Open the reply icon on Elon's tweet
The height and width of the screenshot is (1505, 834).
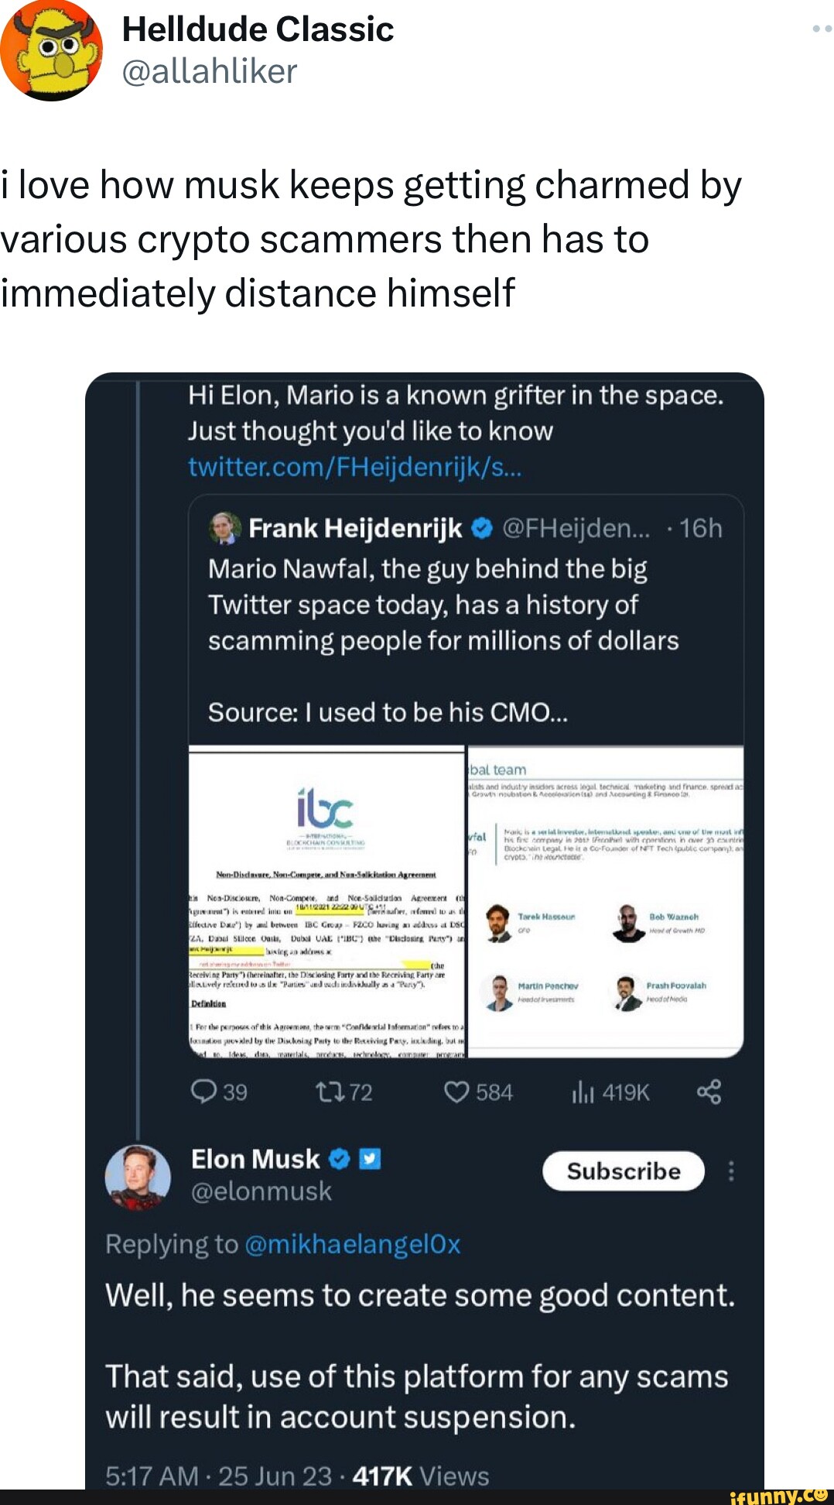coord(205,1092)
